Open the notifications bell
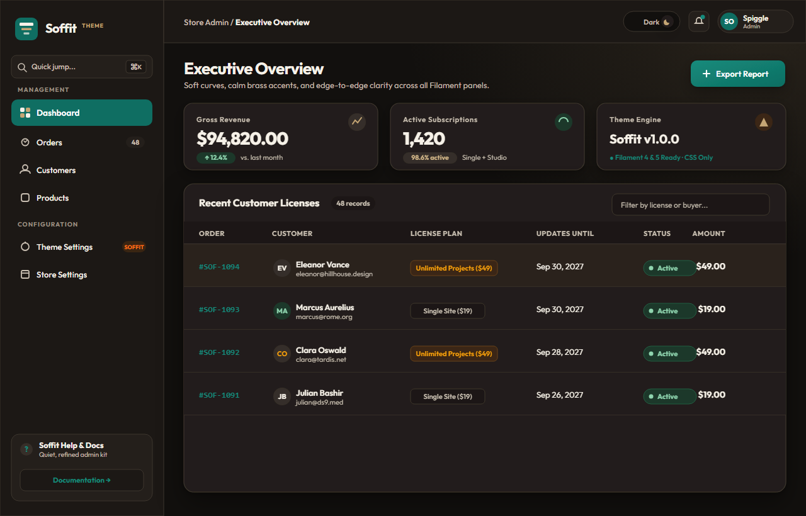Image resolution: width=806 pixels, height=516 pixels. 699,21
